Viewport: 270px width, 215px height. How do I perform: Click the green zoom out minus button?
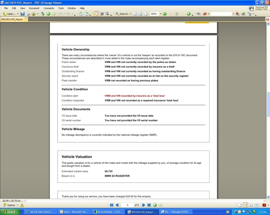pyautogui.click(x=165, y=14)
